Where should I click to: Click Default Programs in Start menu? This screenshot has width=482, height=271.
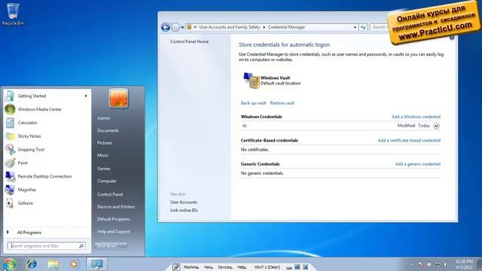click(x=114, y=219)
